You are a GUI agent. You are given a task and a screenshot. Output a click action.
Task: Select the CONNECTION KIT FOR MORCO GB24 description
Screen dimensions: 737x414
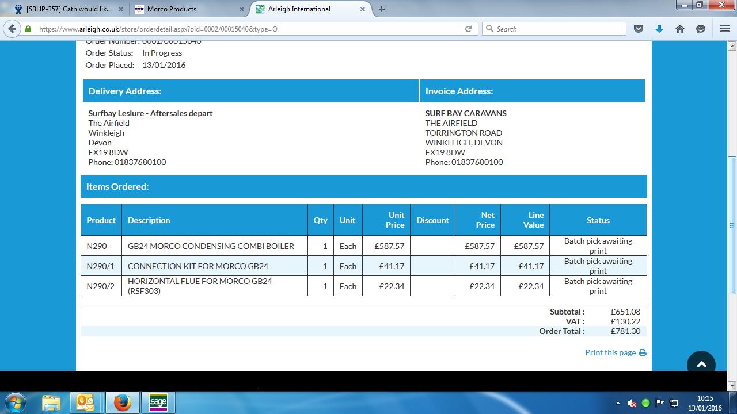tap(198, 266)
